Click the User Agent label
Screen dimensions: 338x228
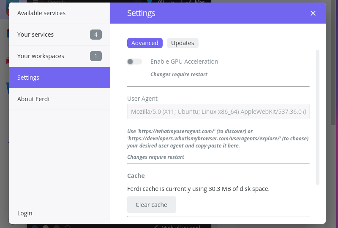pos(142,99)
